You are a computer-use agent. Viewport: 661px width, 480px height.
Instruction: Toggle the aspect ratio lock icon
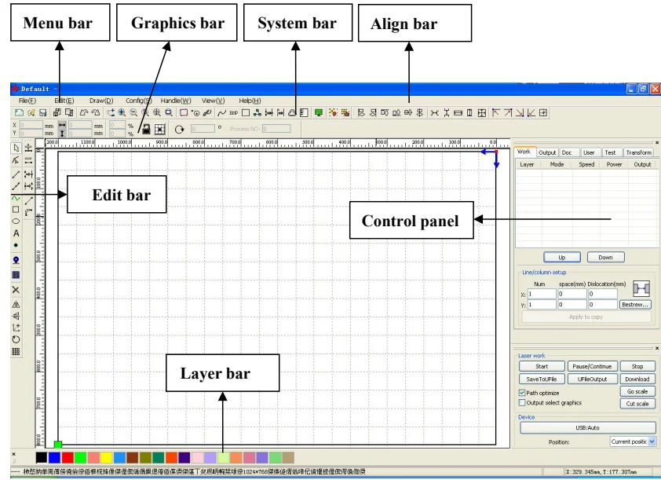(x=146, y=129)
